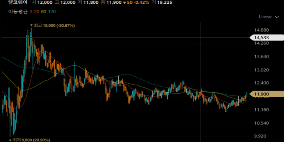Click the 최고 15,000 high marker
The image size is (284, 142).
point(52,26)
